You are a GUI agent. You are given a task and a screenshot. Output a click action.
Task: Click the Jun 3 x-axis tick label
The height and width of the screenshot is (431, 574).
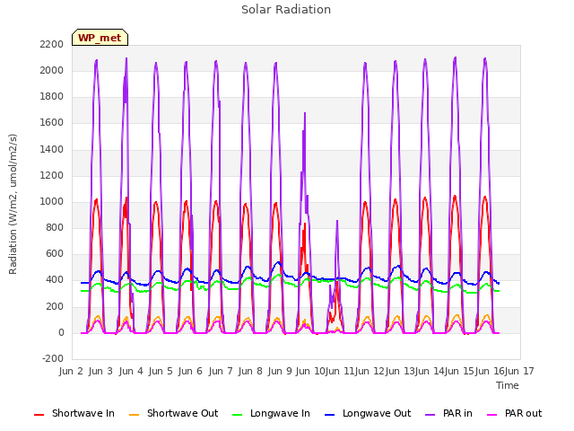[100, 371]
